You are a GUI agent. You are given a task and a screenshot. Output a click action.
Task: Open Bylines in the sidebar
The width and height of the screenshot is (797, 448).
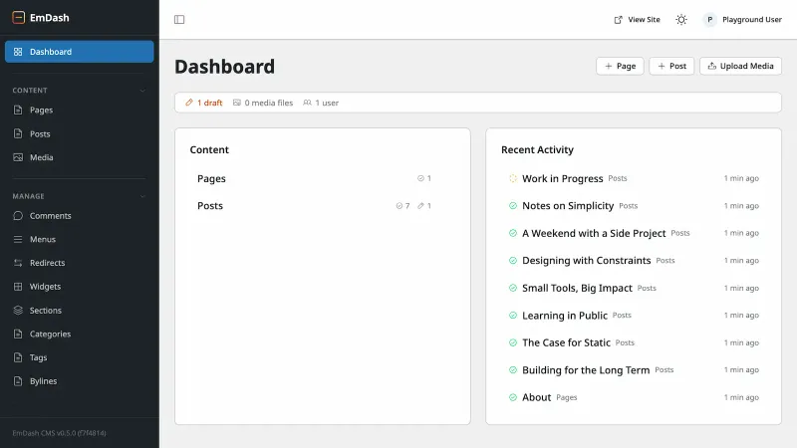(43, 381)
